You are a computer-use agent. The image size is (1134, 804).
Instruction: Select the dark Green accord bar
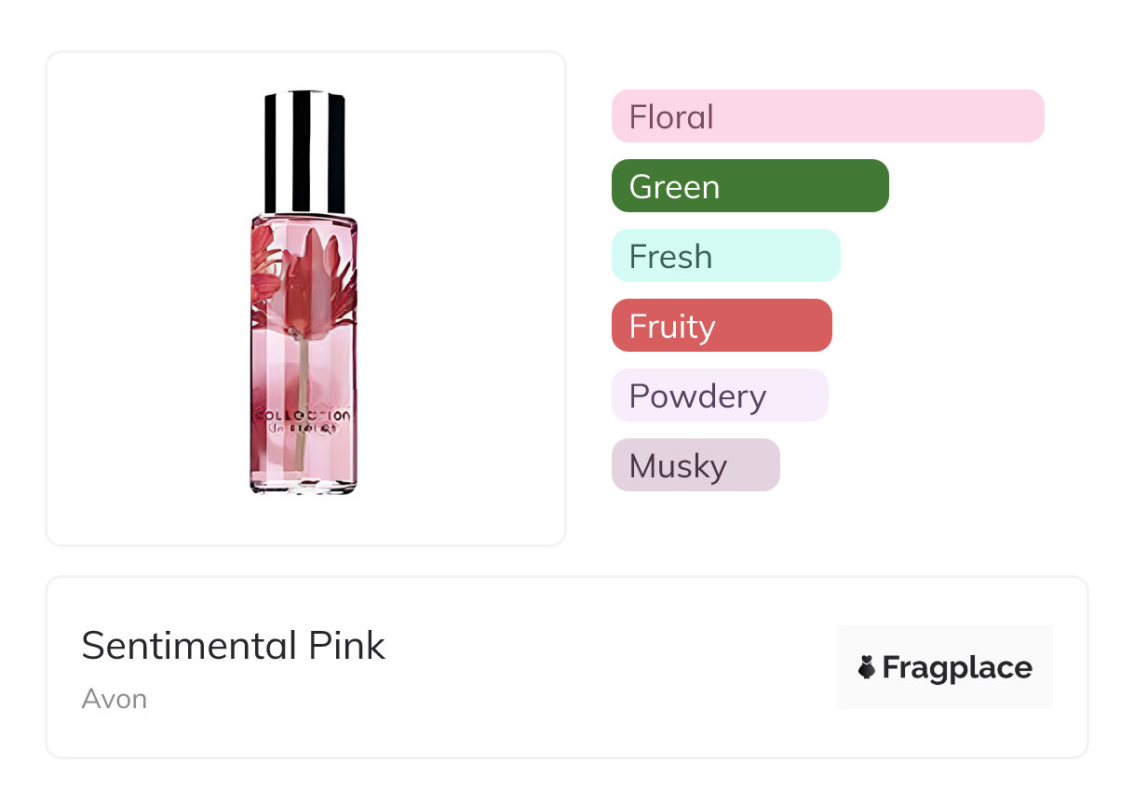tap(749, 186)
